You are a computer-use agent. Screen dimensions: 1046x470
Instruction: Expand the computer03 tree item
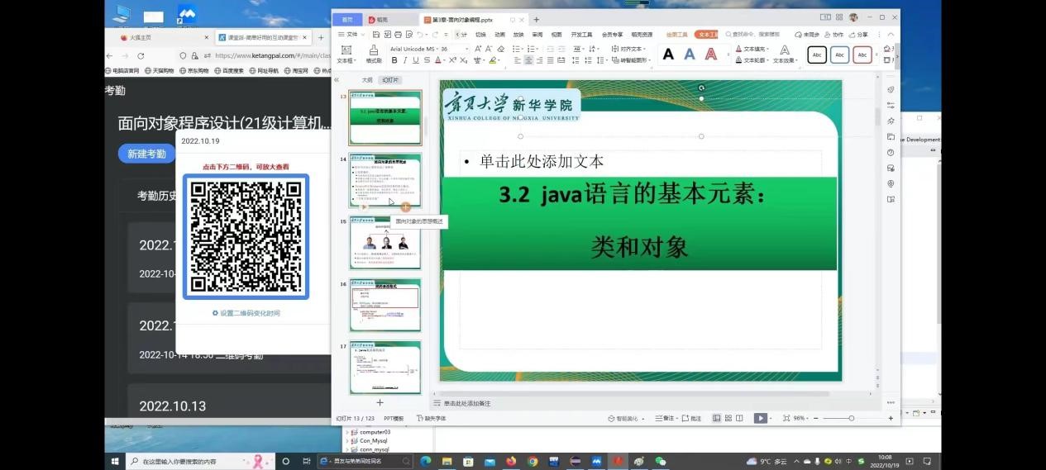(347, 432)
